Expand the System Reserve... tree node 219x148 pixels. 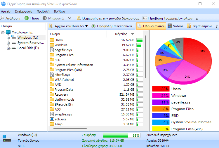coord(8,43)
